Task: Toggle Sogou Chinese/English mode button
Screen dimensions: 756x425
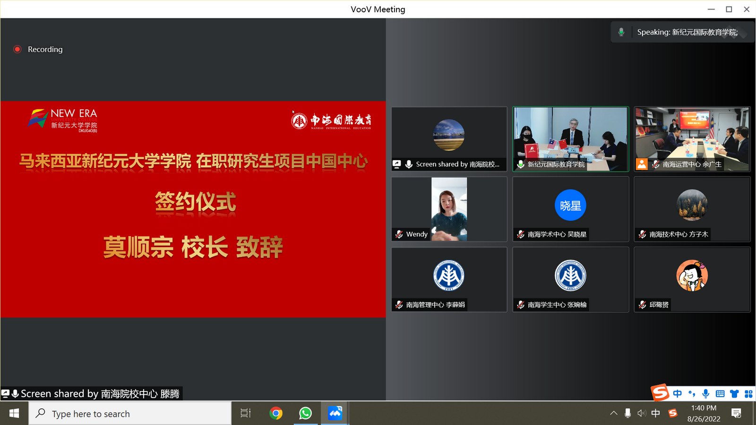Action: pos(678,394)
